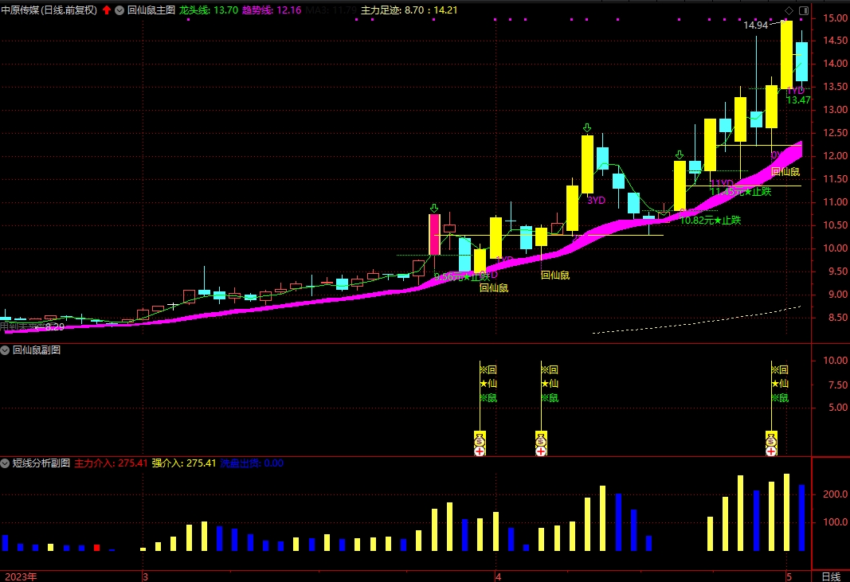The width and height of the screenshot is (850, 582).
Task: Click the 15.00 price axis label
Action: tap(836, 18)
